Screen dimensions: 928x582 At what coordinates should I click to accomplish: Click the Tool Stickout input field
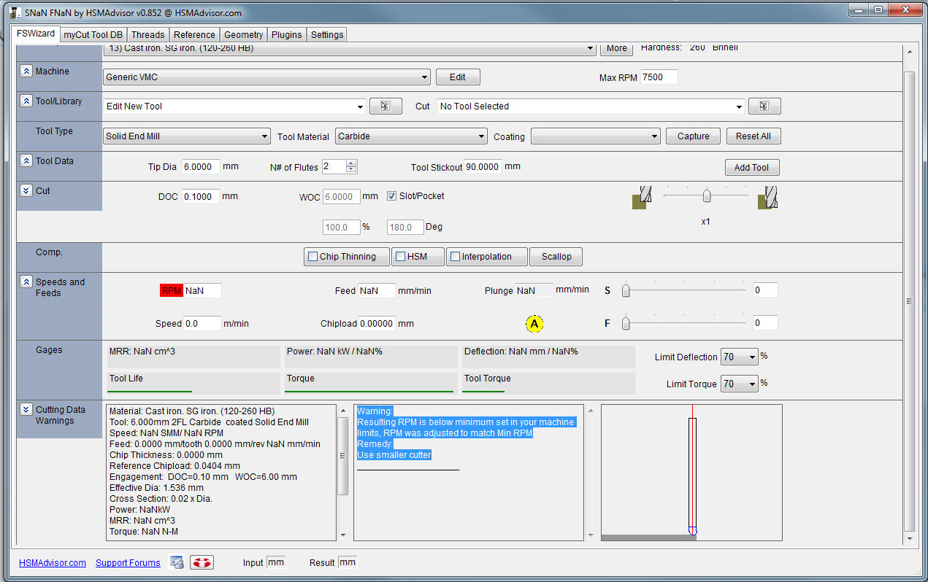click(483, 167)
